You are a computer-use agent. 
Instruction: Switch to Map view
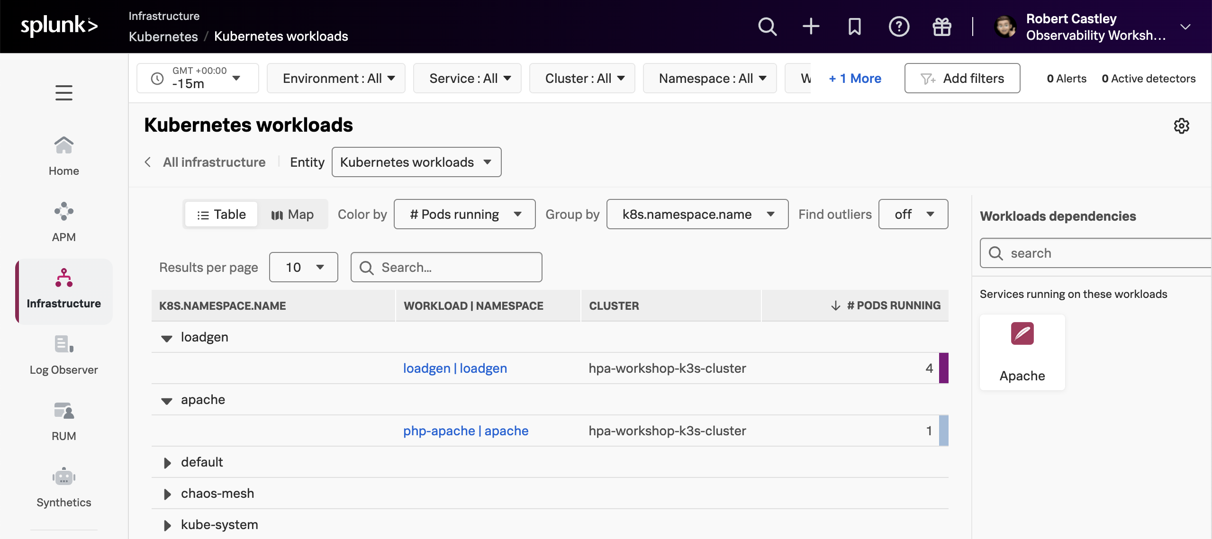pos(292,215)
